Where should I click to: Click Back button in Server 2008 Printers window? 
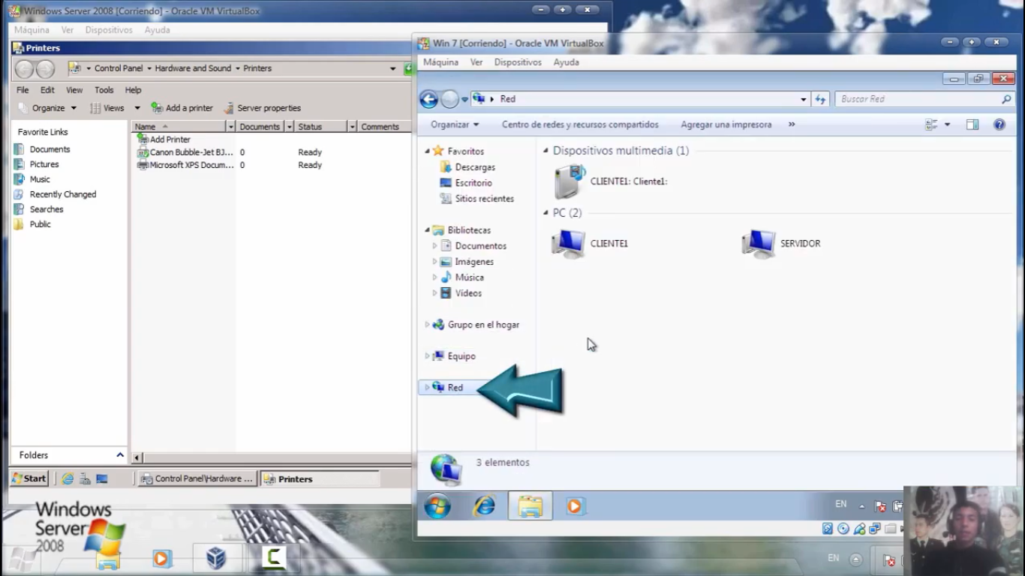click(x=24, y=69)
